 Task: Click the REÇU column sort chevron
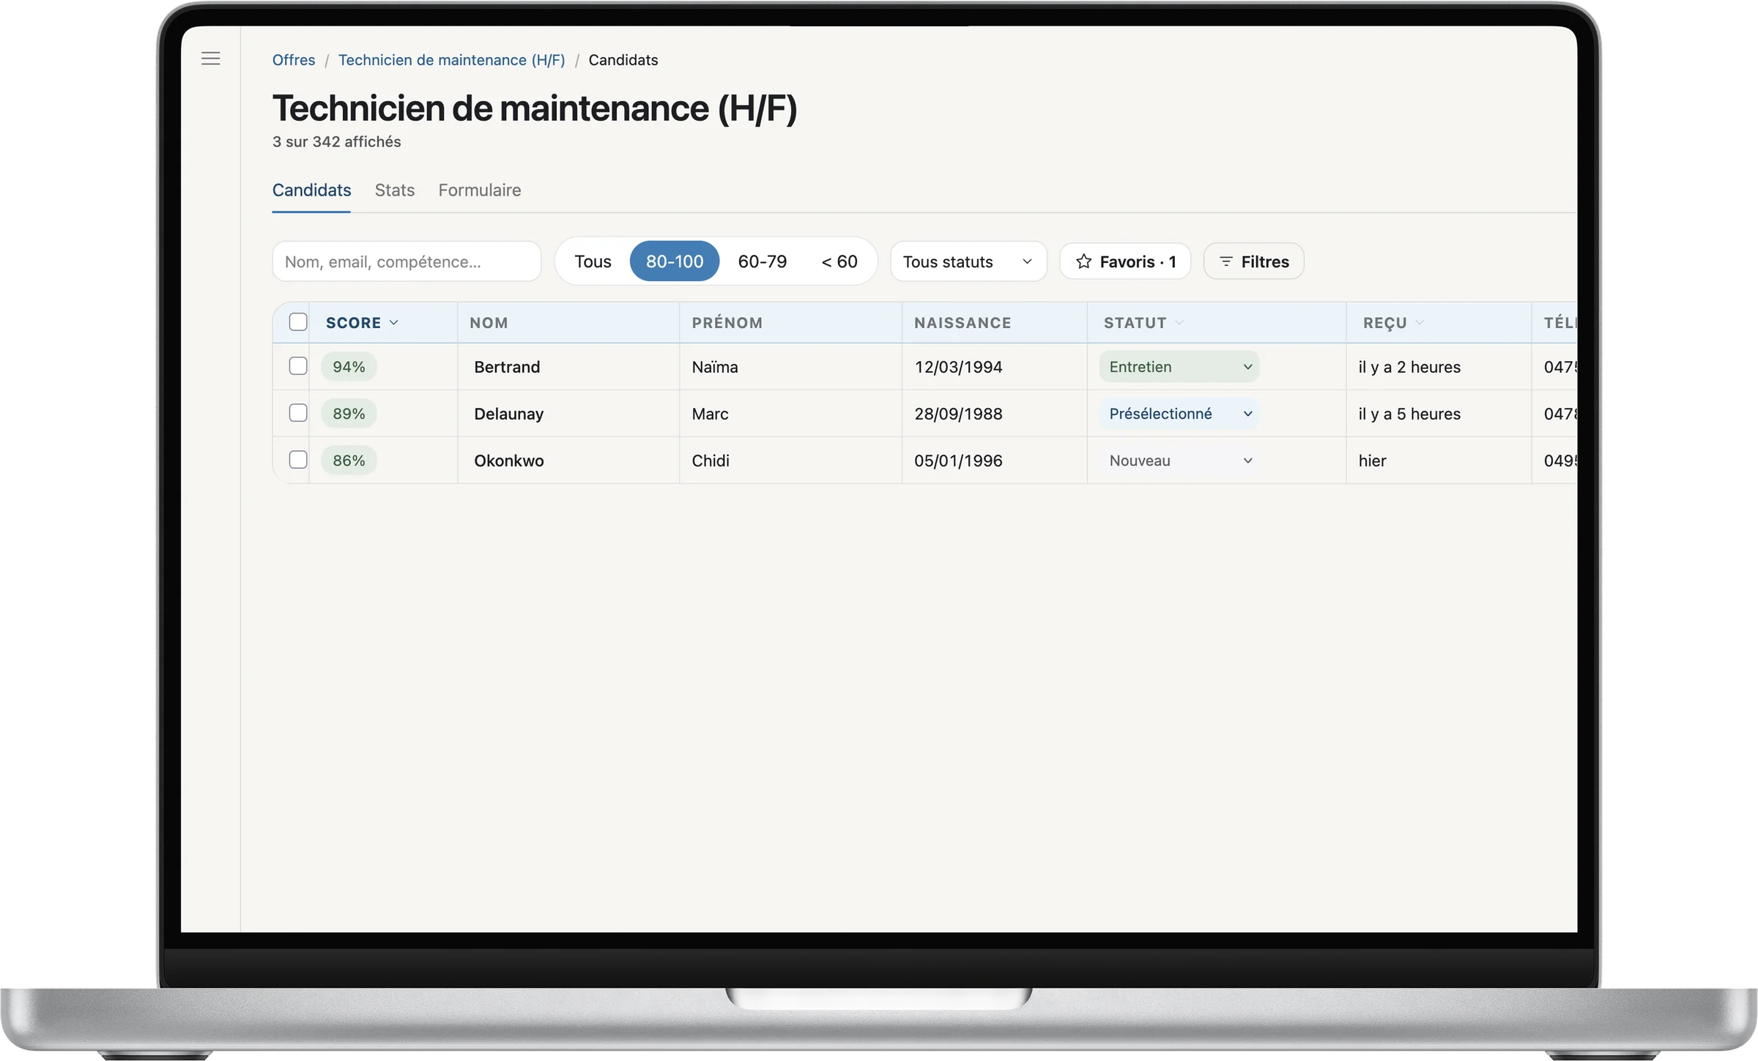click(1420, 322)
